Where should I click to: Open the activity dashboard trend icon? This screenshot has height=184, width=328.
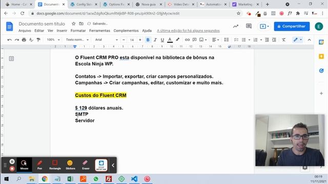[236, 26]
